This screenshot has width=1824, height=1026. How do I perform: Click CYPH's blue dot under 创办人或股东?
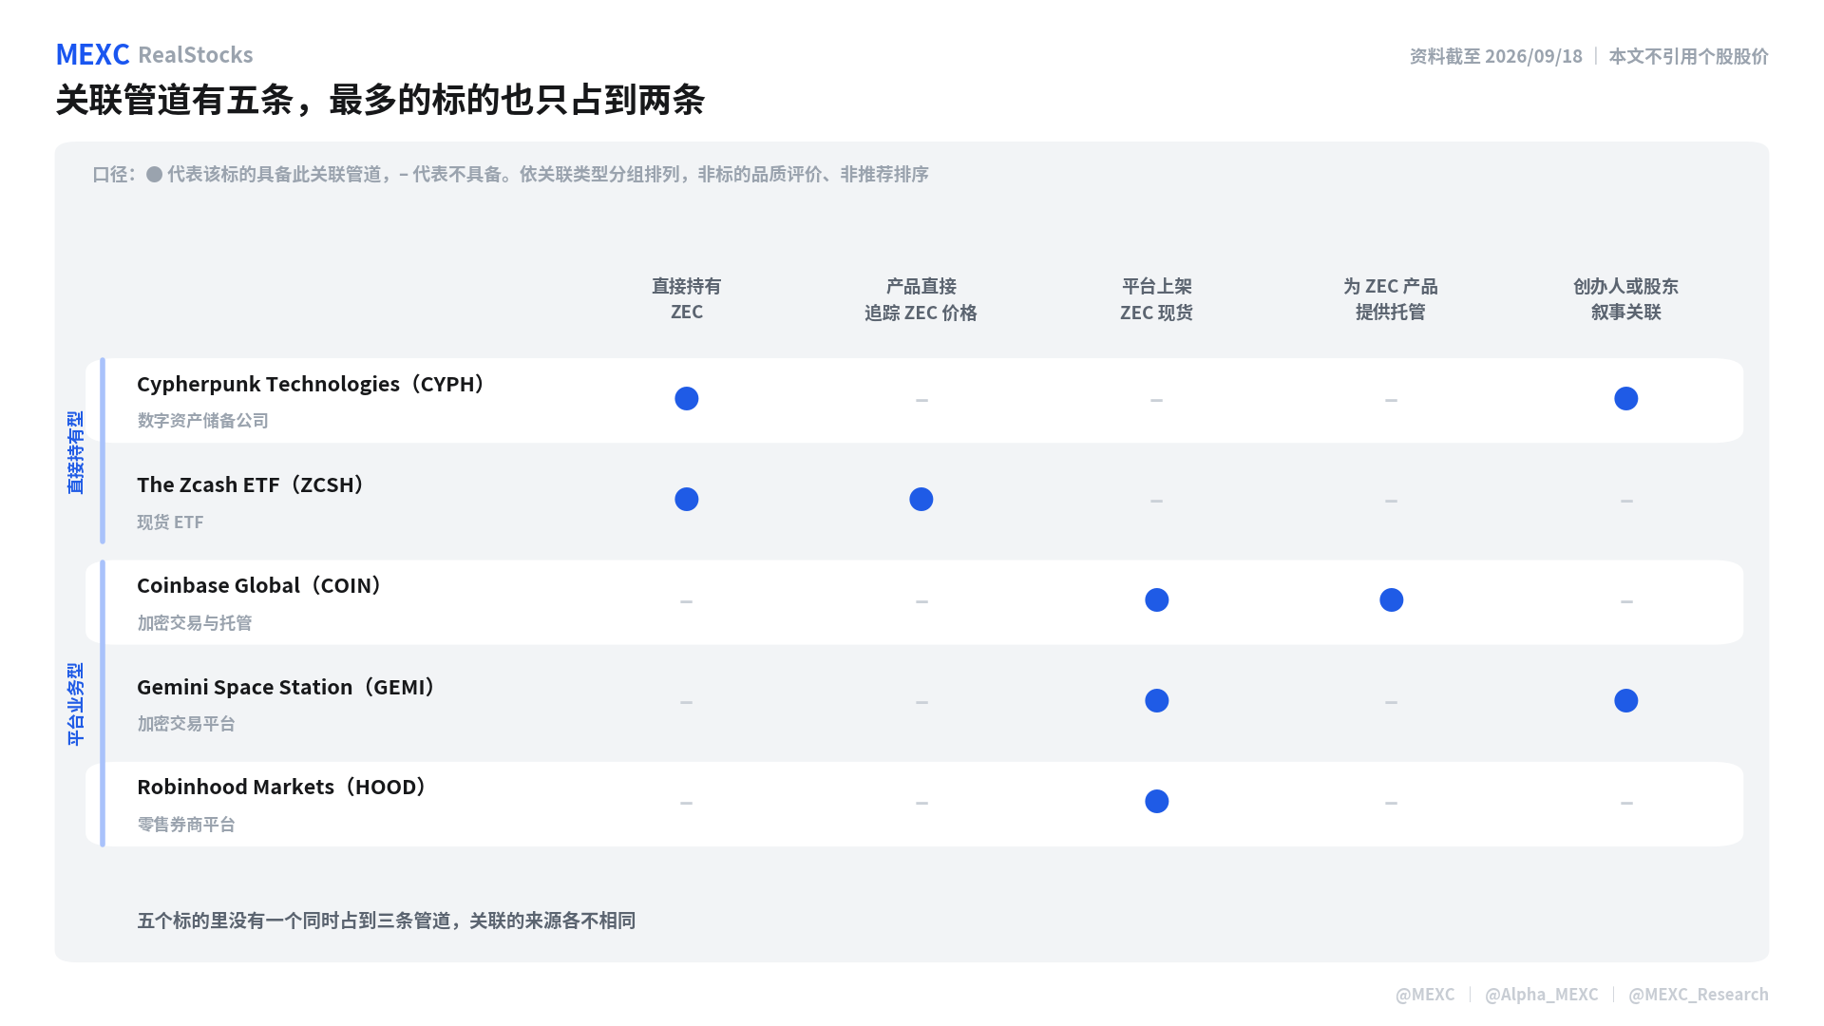[x=1625, y=398]
